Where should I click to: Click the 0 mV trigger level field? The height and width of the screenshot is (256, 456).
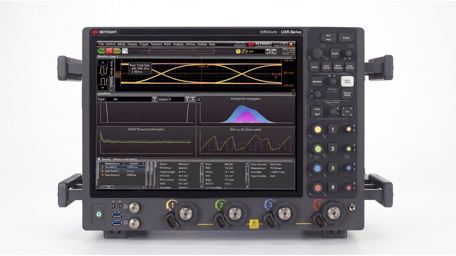(255, 51)
